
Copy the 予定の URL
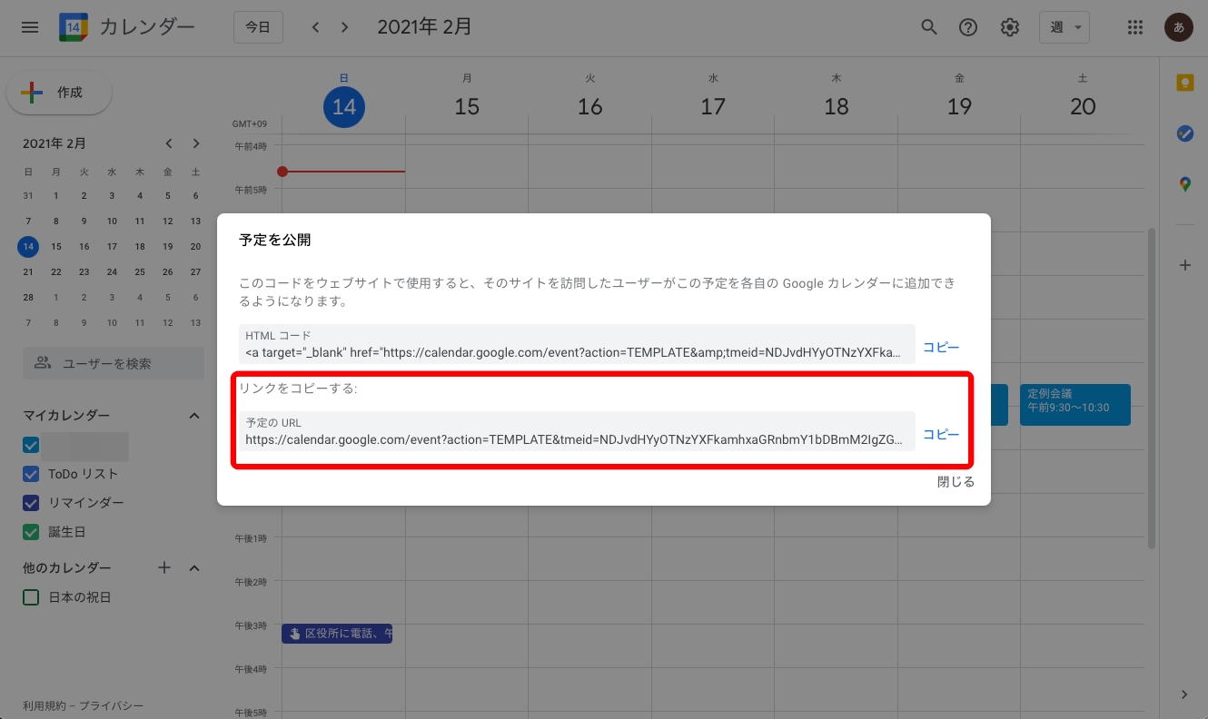[941, 434]
